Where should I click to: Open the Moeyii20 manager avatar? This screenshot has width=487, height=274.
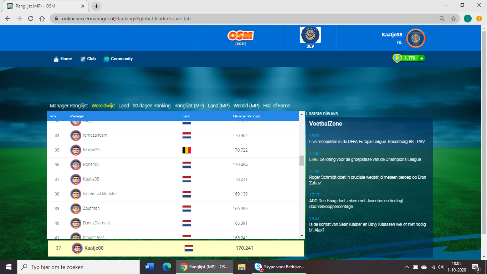click(x=76, y=150)
